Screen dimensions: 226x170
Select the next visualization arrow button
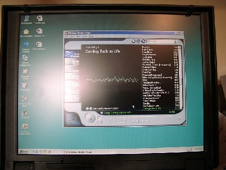91,109
